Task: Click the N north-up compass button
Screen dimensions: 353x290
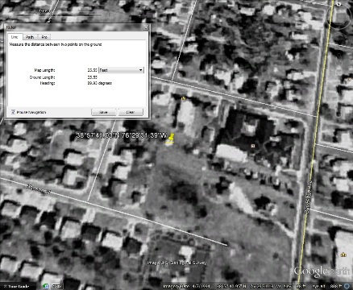Action: pyautogui.click(x=339, y=4)
